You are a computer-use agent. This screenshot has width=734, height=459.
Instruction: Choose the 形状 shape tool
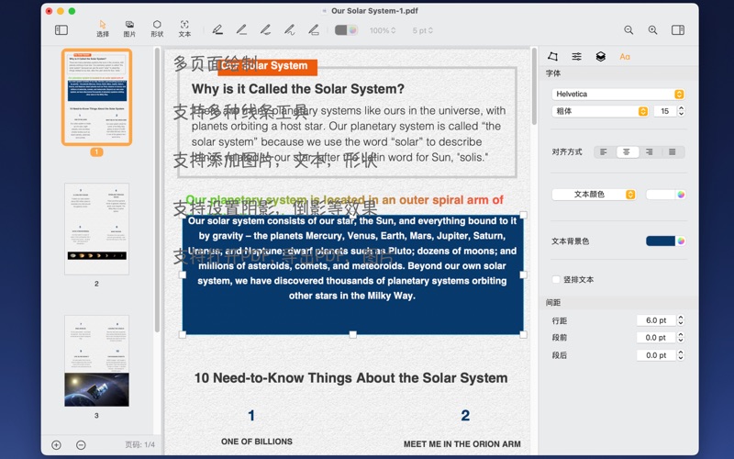pos(157,28)
